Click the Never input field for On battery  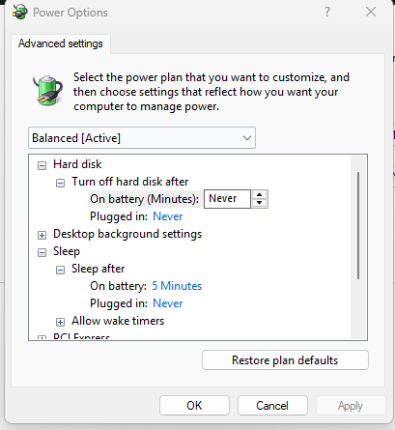click(227, 199)
